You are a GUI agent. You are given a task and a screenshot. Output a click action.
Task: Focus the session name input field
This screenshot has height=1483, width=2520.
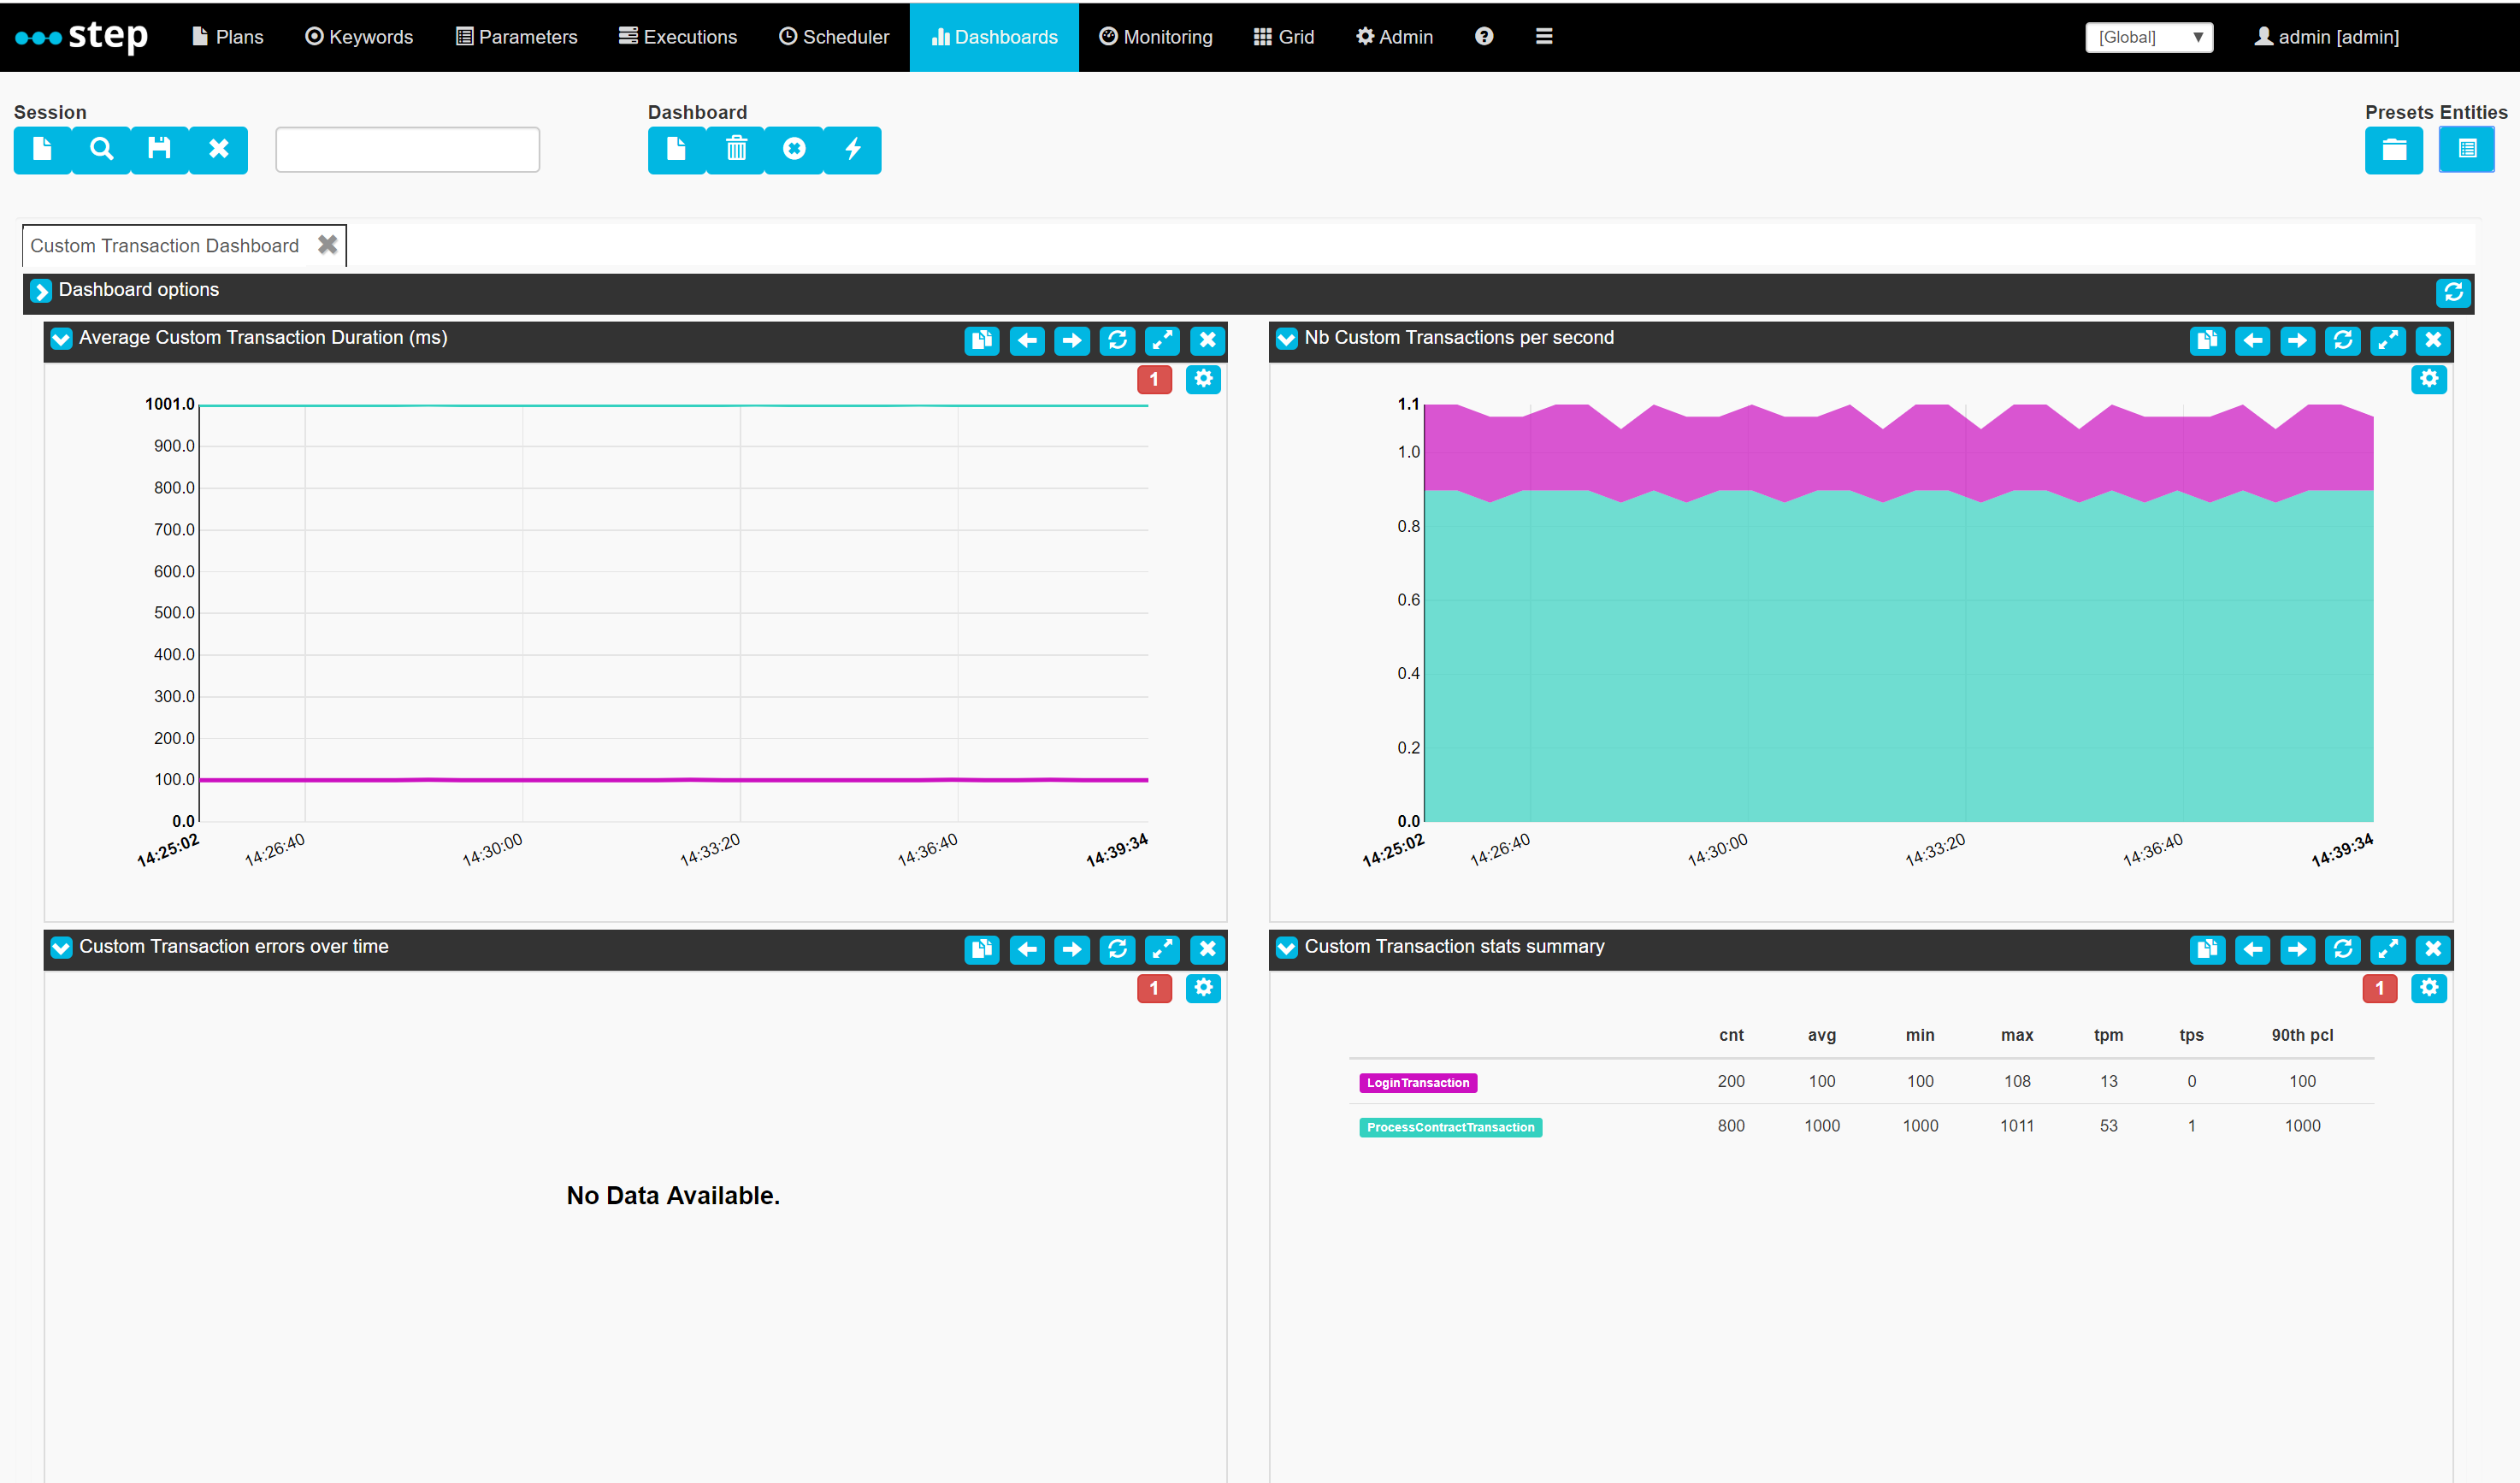pos(408,150)
